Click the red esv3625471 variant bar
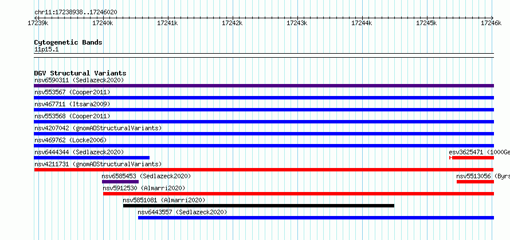The height and width of the screenshot is (240, 510). coord(472,158)
